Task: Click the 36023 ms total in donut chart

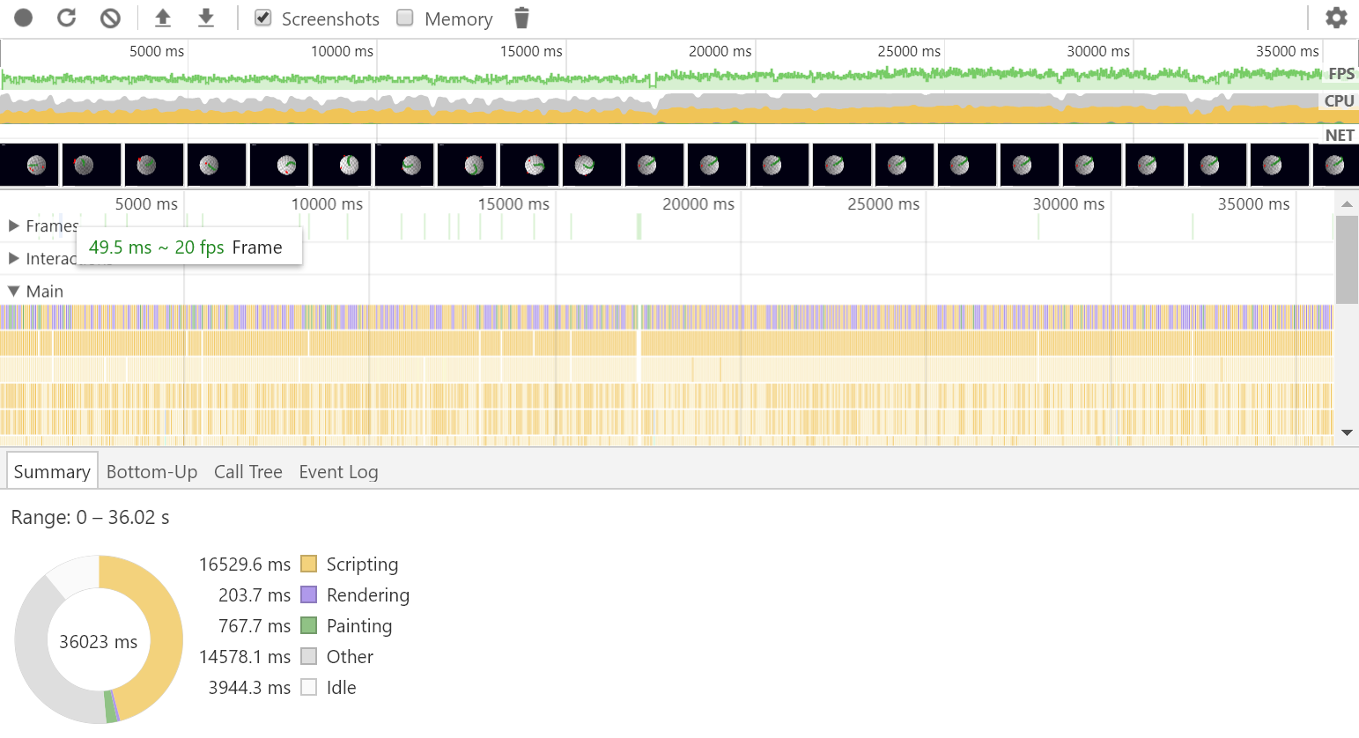Action: [x=99, y=641]
